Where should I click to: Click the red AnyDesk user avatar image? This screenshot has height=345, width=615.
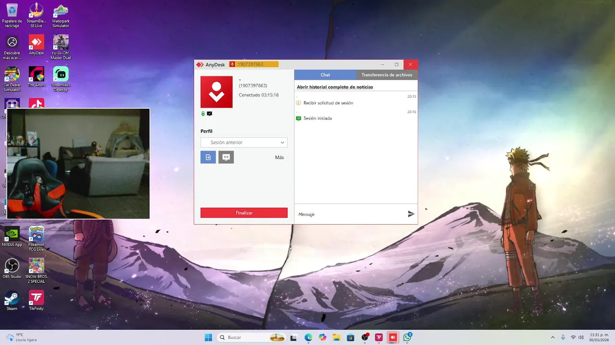[217, 92]
